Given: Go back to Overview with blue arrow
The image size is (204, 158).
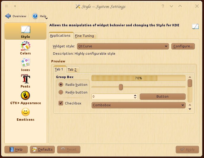Looking at the screenshot, I should coord(8,16).
